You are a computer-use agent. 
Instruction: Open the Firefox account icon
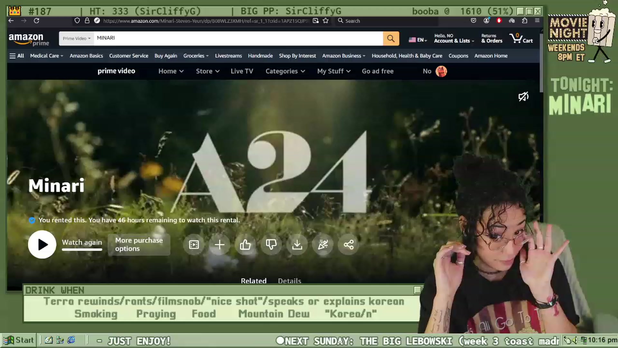tap(486, 21)
